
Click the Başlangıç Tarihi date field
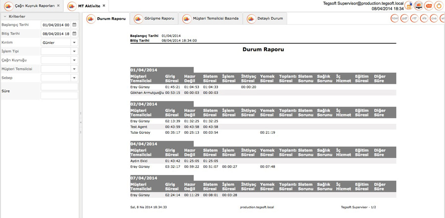point(56,25)
